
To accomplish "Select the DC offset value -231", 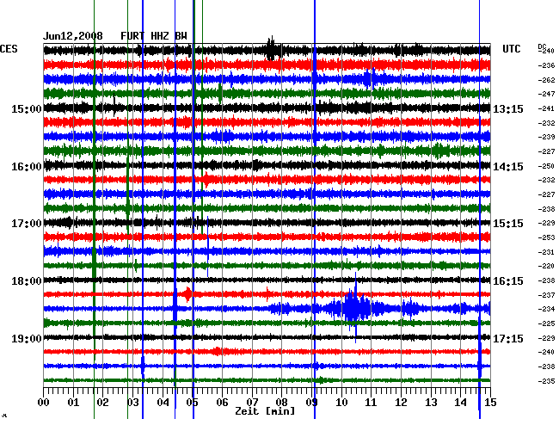I will point(546,252).
